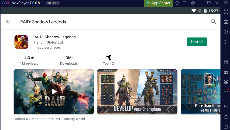Open the Play Store search magnifier icon
This screenshot has width=230, height=130.
214,22
